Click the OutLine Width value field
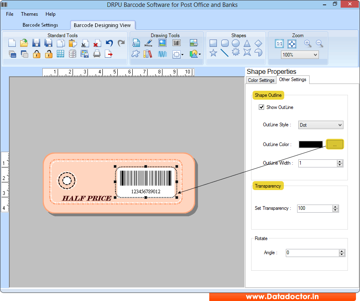The width and height of the screenshot is (360, 301). (318, 163)
